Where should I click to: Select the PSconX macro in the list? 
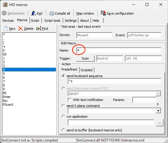[29, 105]
